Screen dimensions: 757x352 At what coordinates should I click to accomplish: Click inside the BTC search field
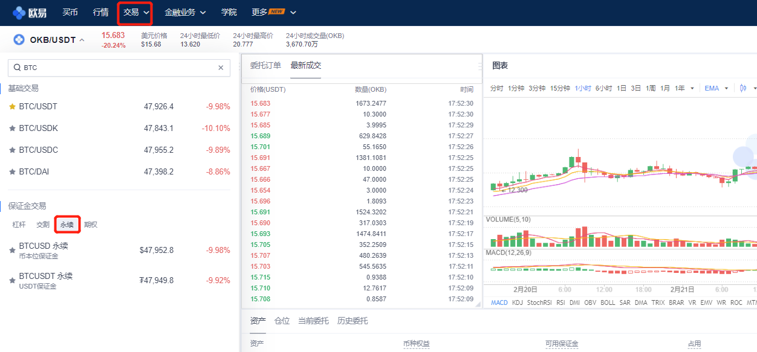pyautogui.click(x=119, y=68)
